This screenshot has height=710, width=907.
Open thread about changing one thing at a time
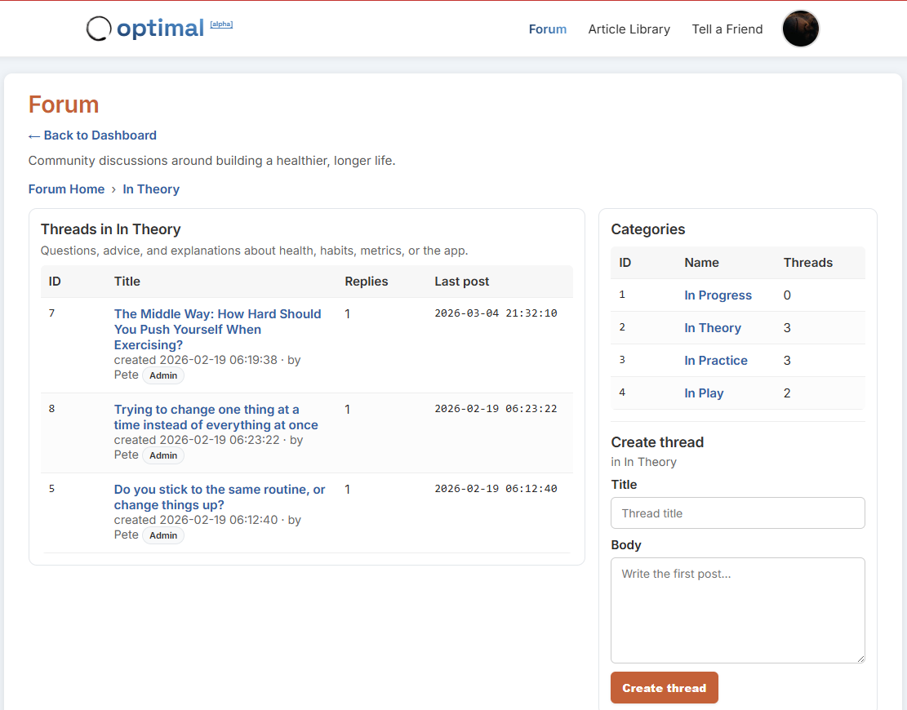tap(216, 417)
